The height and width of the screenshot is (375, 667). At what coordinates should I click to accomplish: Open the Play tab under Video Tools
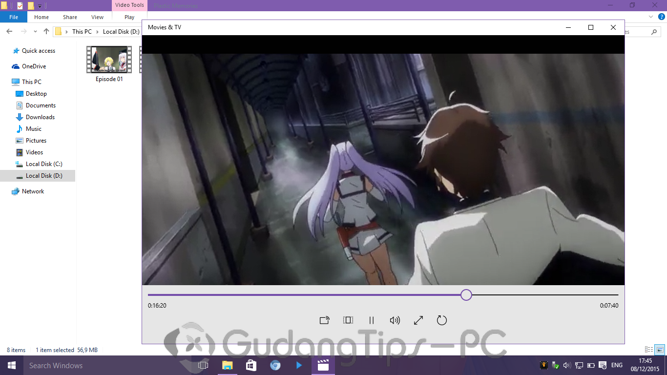click(x=129, y=17)
